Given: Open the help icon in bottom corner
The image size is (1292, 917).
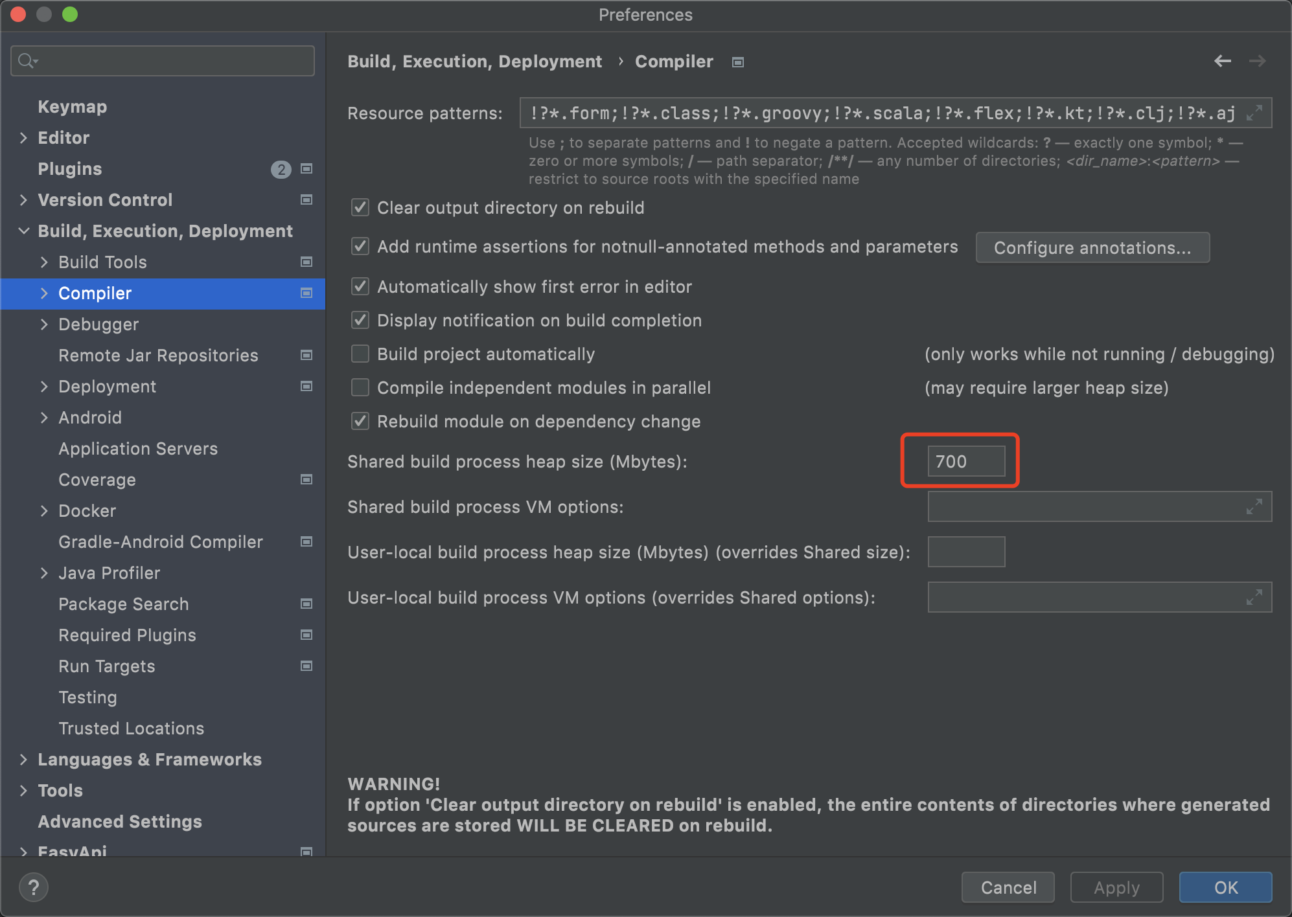Looking at the screenshot, I should coord(33,887).
